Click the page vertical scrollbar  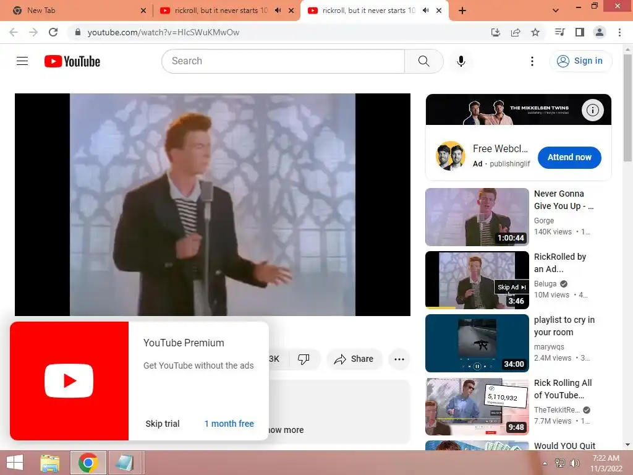[x=628, y=108]
